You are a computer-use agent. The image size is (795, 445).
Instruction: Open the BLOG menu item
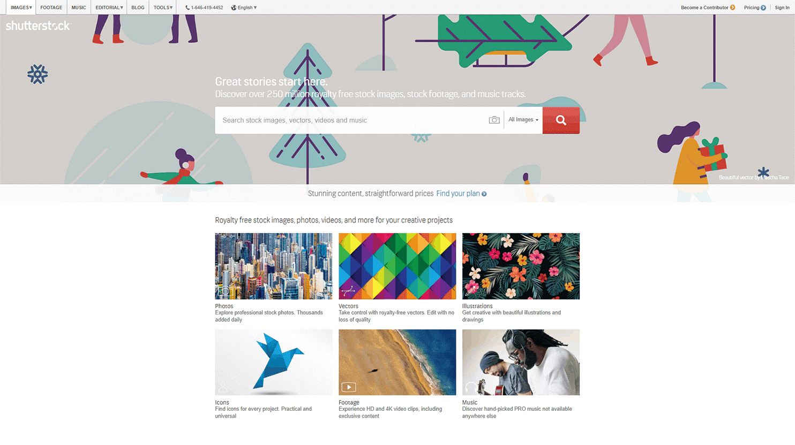pyautogui.click(x=138, y=7)
